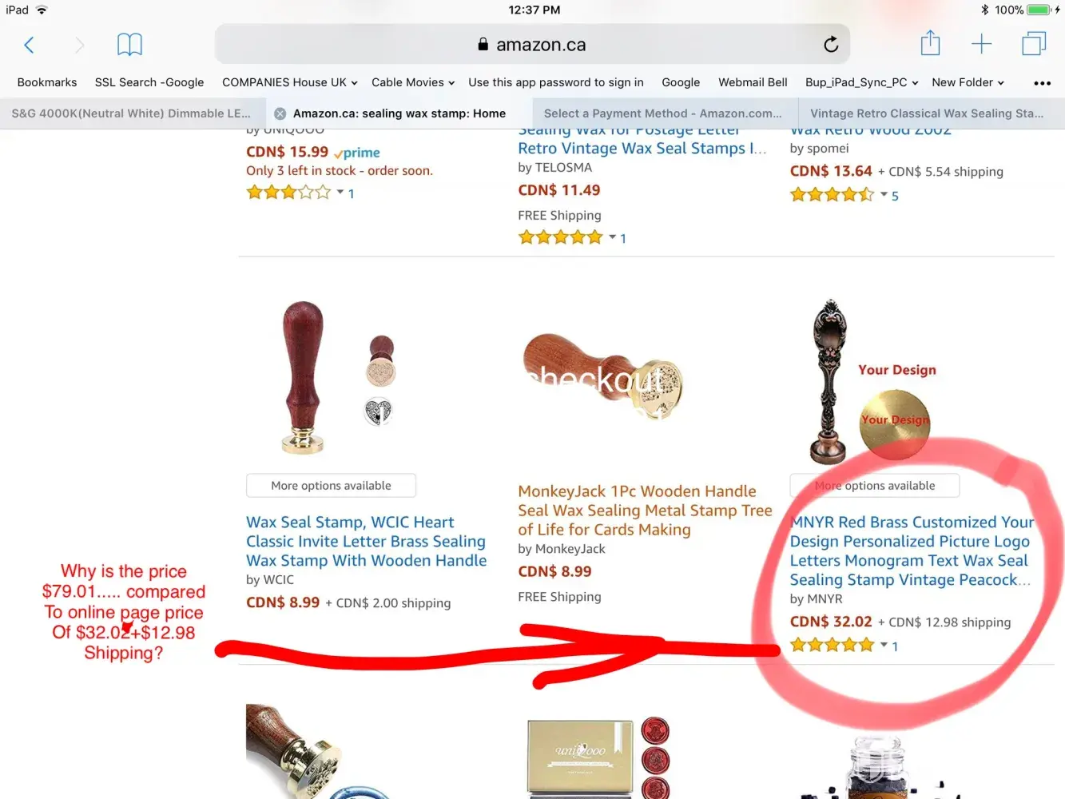Switch to Select a Payment Method tab
1065x799 pixels.
pyautogui.click(x=663, y=113)
